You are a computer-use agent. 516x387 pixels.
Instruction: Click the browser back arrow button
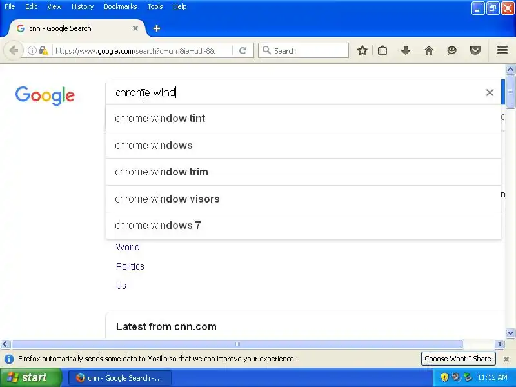pos(13,51)
